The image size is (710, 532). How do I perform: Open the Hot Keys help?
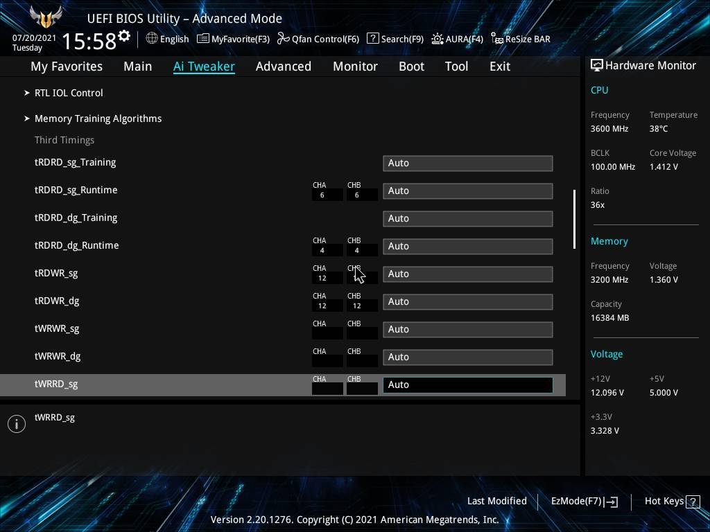click(x=671, y=501)
